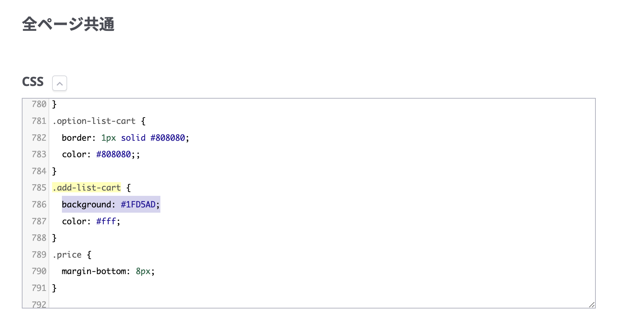Click the word solid on line 782
The height and width of the screenshot is (332, 619).
coord(133,138)
